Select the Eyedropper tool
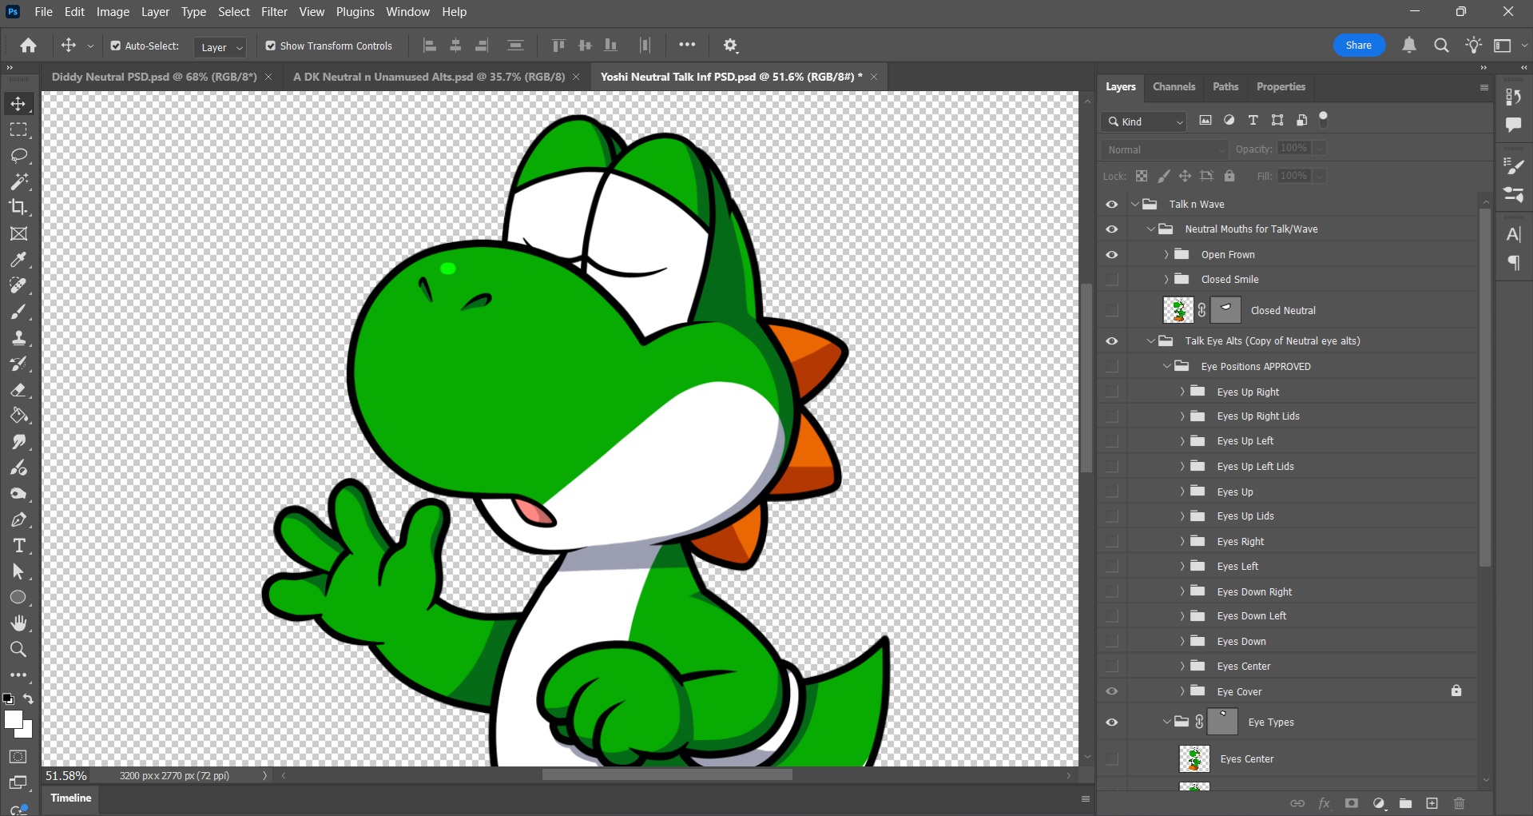Image resolution: width=1533 pixels, height=816 pixels. (18, 259)
